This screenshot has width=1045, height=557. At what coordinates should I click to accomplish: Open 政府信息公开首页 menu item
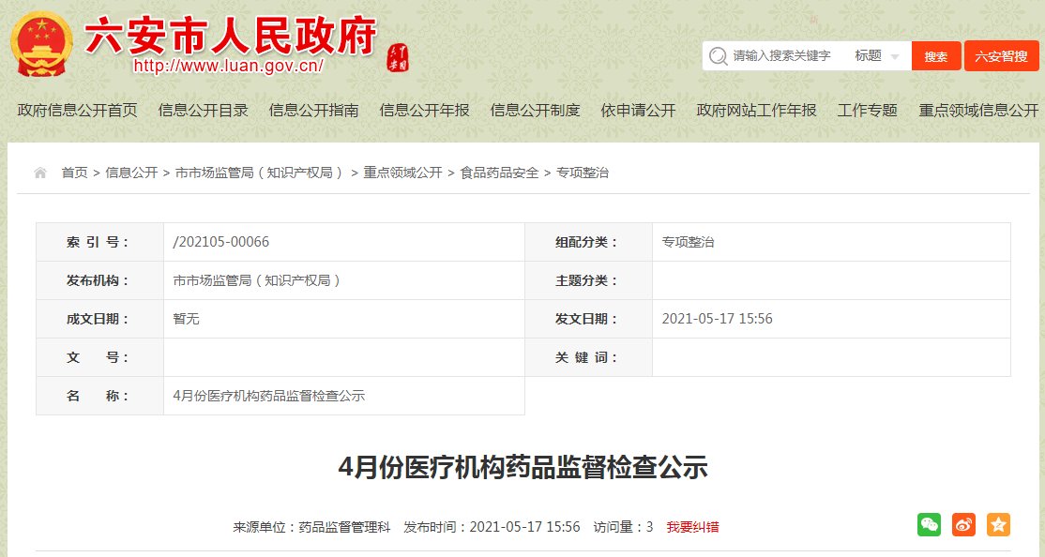click(x=77, y=111)
